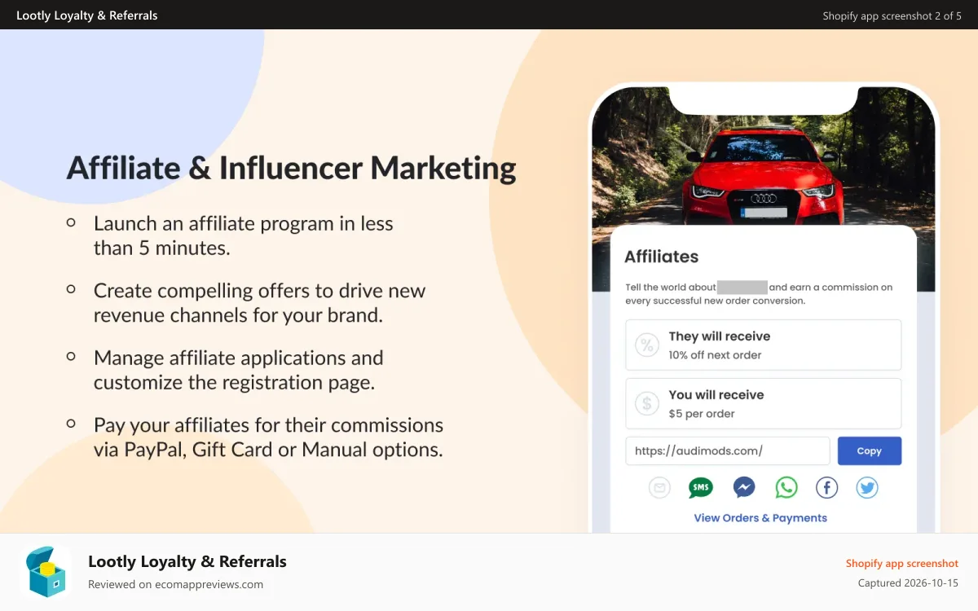Share the affiliate link via SMS icon
978x611 pixels.
tap(701, 488)
